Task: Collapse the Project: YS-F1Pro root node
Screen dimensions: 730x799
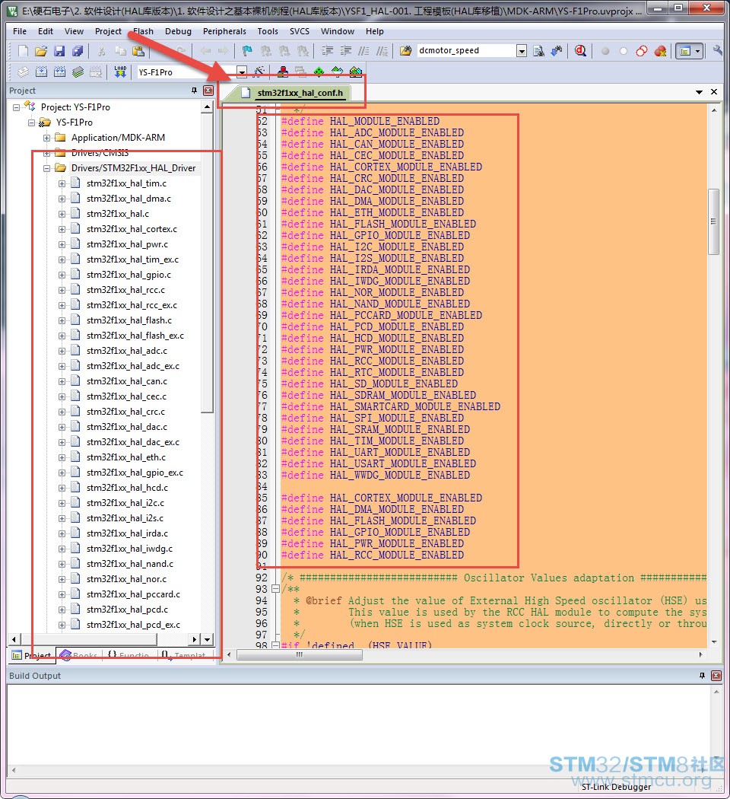Action: (x=16, y=107)
